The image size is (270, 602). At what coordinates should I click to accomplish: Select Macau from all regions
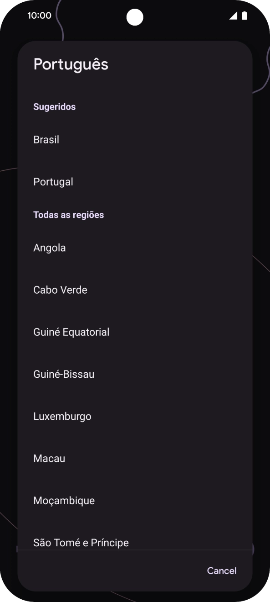(x=49, y=458)
